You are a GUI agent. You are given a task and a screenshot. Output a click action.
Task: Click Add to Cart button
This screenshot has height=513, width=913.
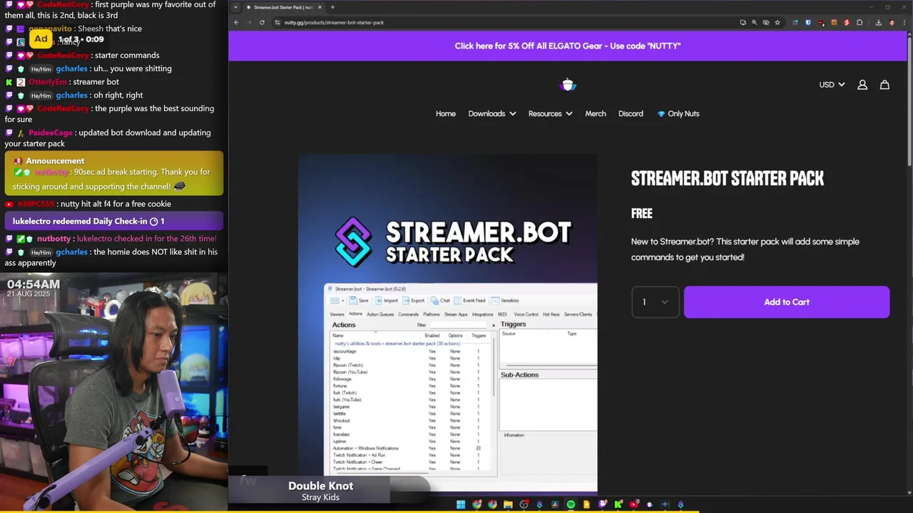pos(787,302)
